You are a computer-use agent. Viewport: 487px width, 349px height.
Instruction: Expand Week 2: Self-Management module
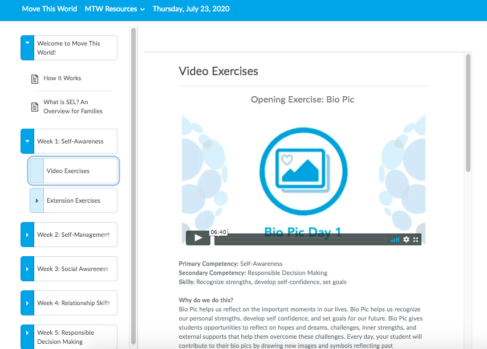tap(27, 235)
